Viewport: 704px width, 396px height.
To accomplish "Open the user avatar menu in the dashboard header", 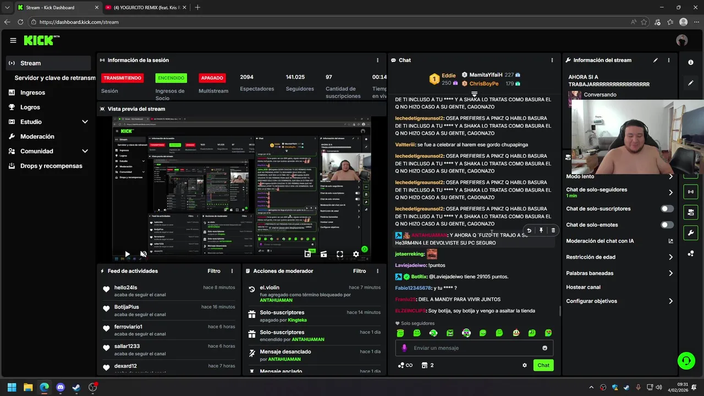I will pos(682,40).
